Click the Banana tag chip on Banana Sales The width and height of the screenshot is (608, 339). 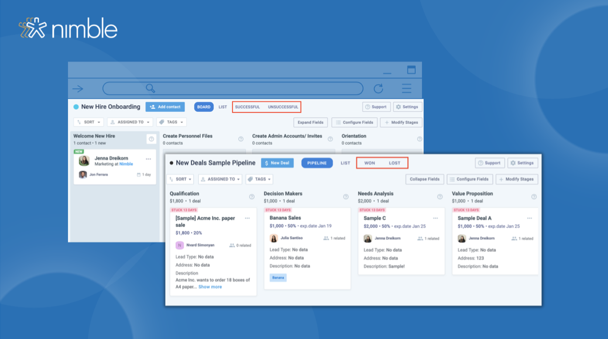[x=278, y=277]
